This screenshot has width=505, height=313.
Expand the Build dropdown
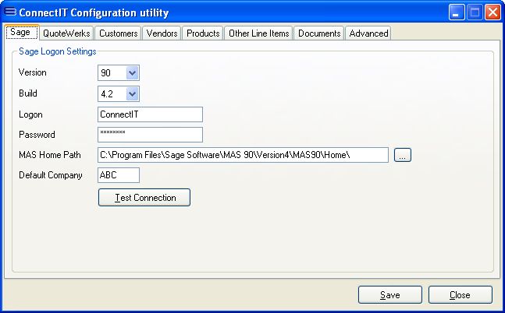tap(133, 94)
